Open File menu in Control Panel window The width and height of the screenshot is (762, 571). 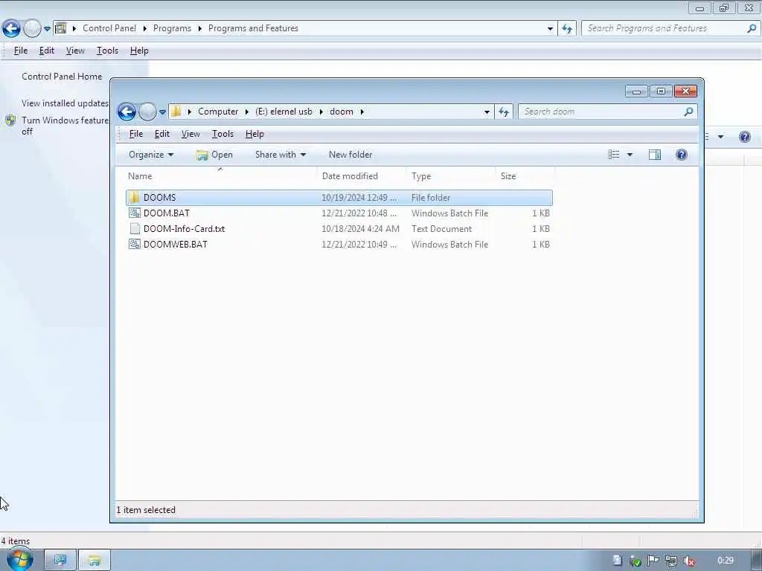[20, 51]
